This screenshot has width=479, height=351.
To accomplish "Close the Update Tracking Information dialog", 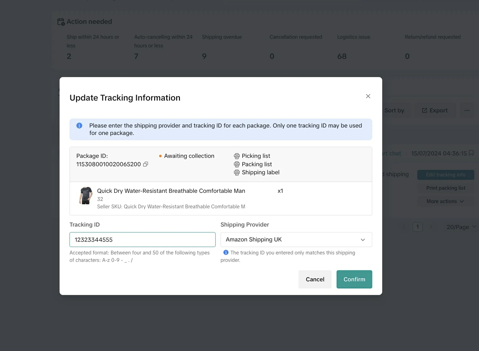I will coord(368,96).
